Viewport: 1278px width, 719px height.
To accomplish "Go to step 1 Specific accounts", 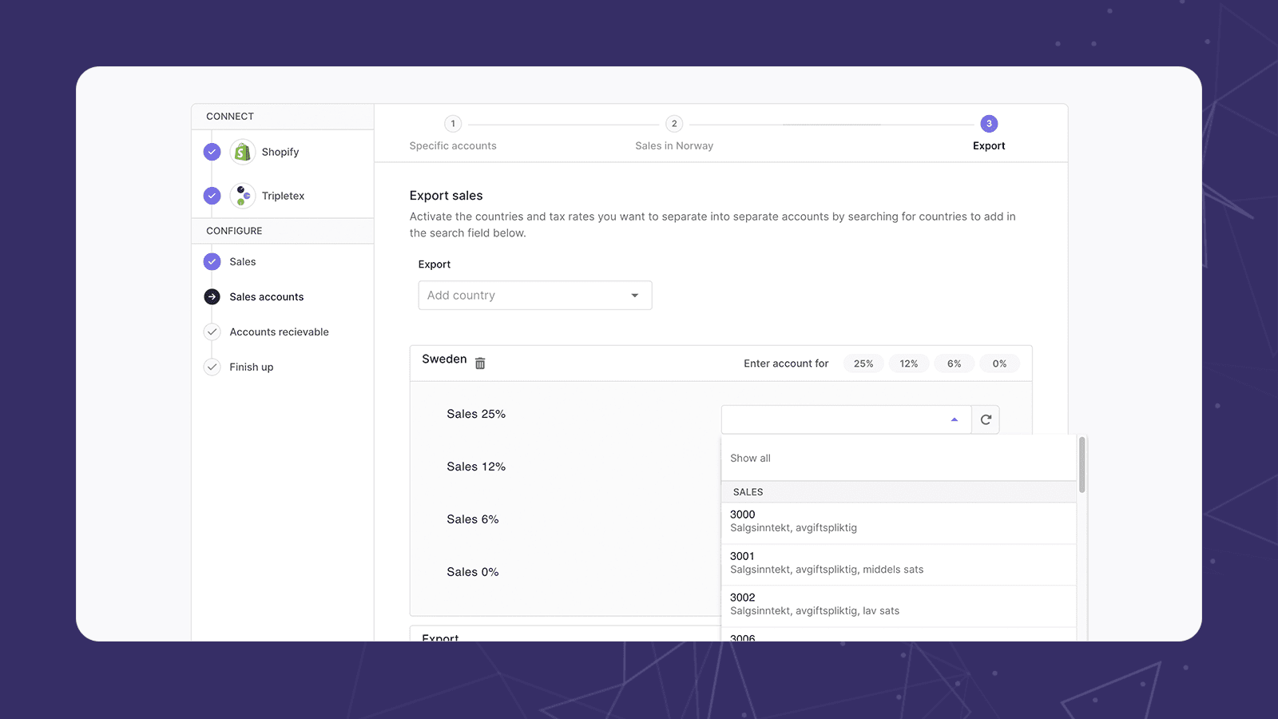I will pos(453,124).
